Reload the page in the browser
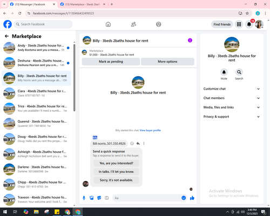270x216 pixels. (x=20, y=13)
